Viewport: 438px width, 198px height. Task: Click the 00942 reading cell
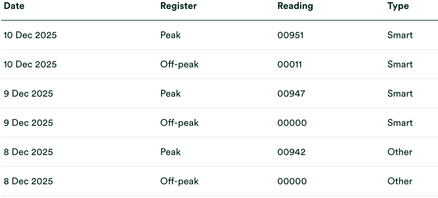tap(291, 152)
